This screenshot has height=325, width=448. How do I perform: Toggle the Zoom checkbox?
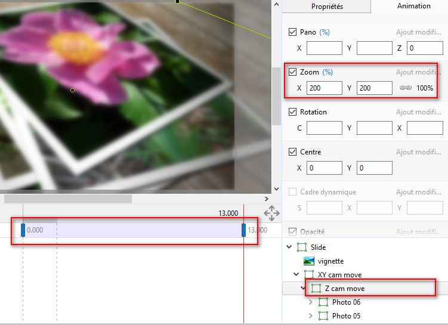(x=292, y=72)
